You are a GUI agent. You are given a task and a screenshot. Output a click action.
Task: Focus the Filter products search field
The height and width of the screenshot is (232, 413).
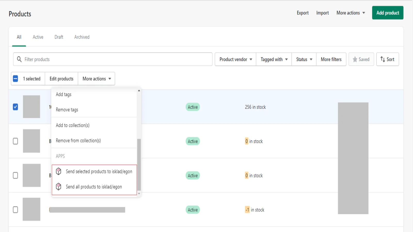coord(116,59)
